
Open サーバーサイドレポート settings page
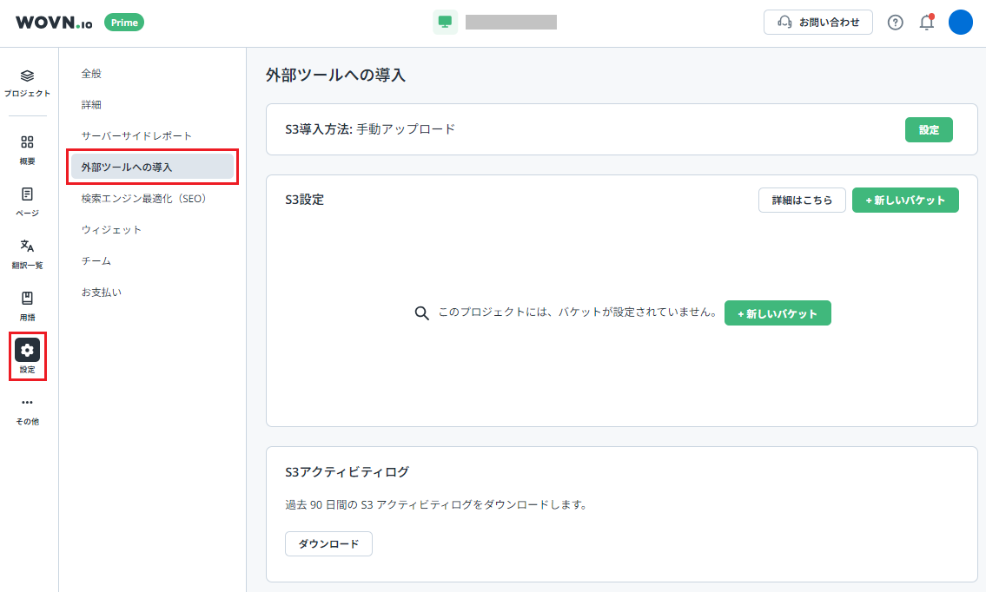(136, 136)
